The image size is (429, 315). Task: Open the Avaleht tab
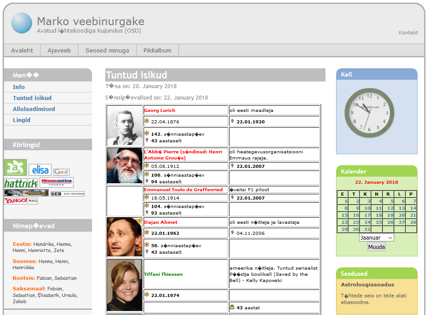(22, 50)
